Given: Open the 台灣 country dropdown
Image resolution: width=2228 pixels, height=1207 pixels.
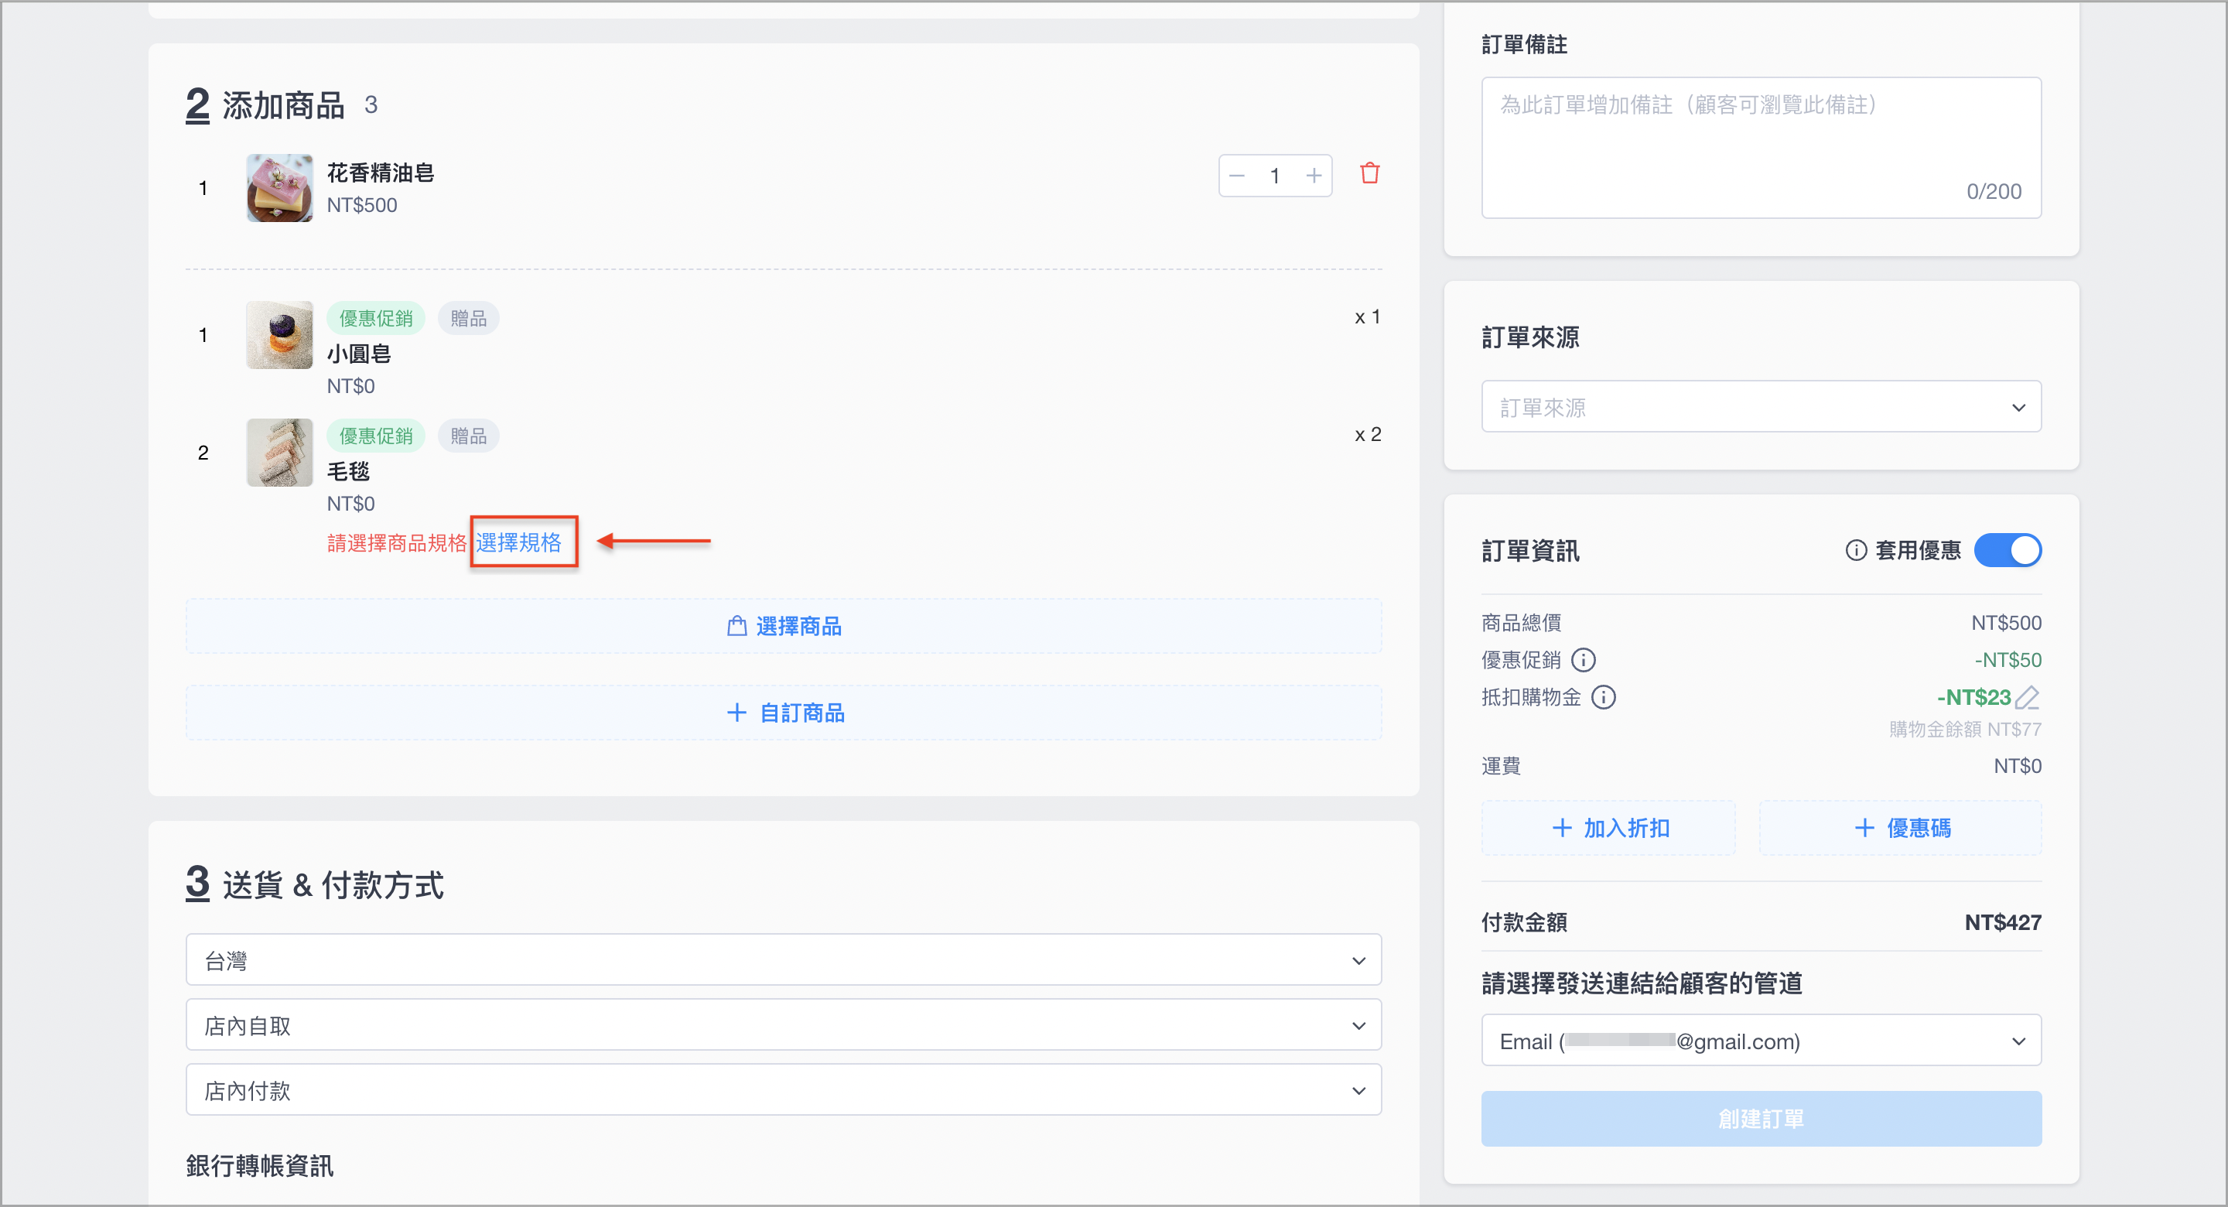Looking at the screenshot, I should (x=784, y=959).
